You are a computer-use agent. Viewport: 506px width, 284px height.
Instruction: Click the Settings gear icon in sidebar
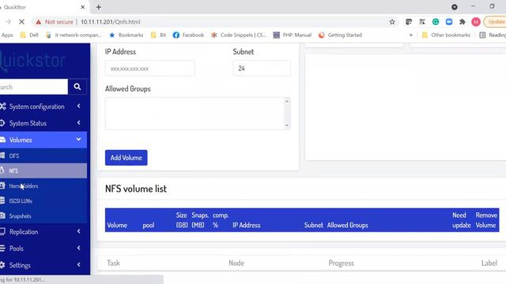point(2,265)
